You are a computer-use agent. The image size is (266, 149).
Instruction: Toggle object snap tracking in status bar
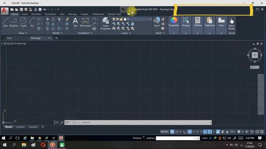point(205,132)
